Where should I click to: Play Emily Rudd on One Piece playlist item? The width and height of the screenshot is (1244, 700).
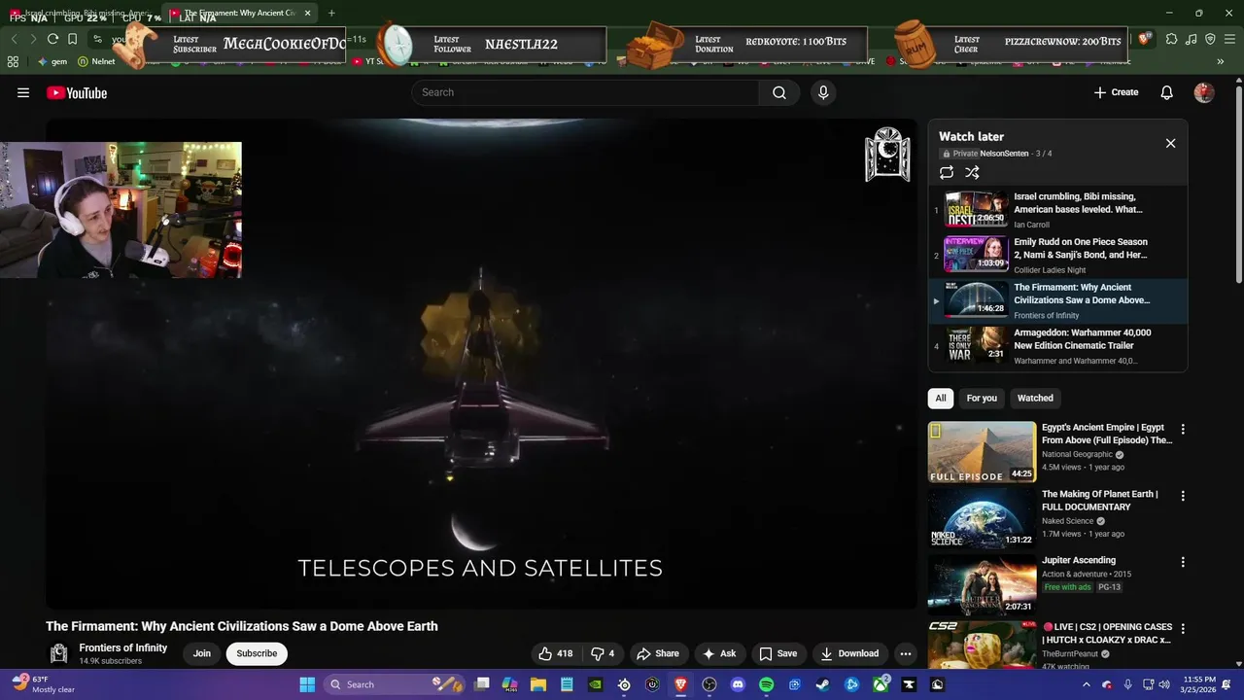click(1057, 256)
